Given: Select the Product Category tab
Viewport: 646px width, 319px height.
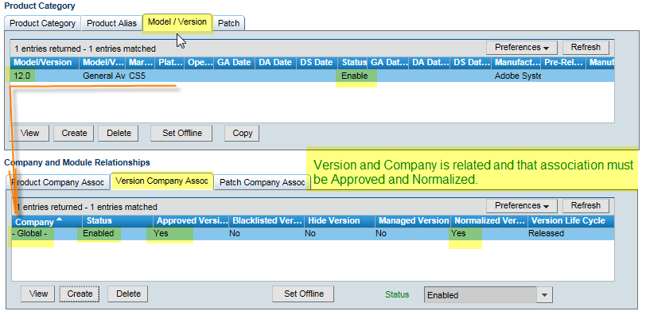Looking at the screenshot, I should tap(43, 23).
